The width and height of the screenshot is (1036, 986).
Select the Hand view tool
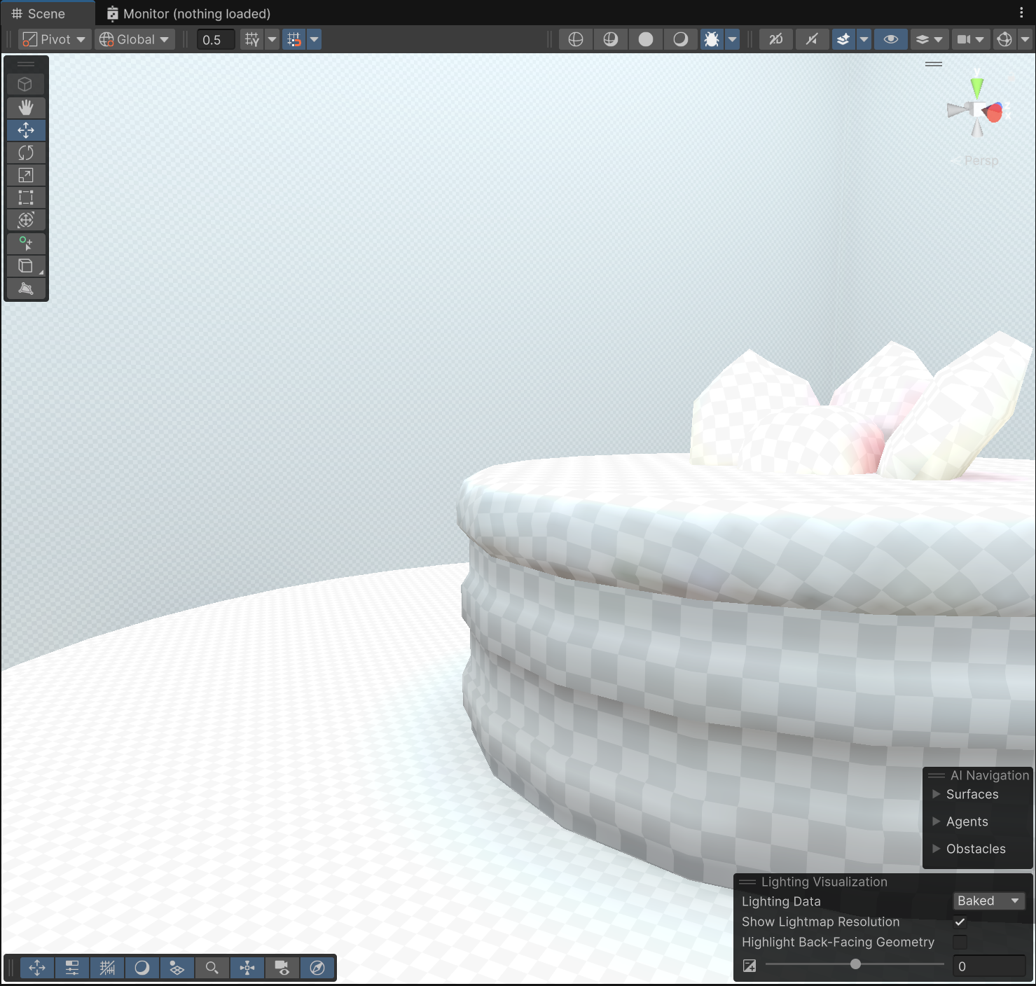coord(26,108)
